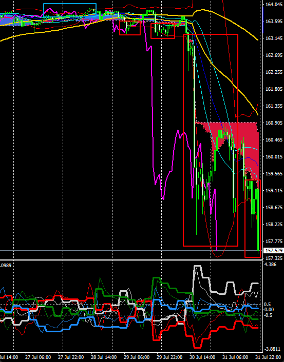Click the 30 Jul 14:00 time axis label

pyautogui.click(x=202, y=357)
